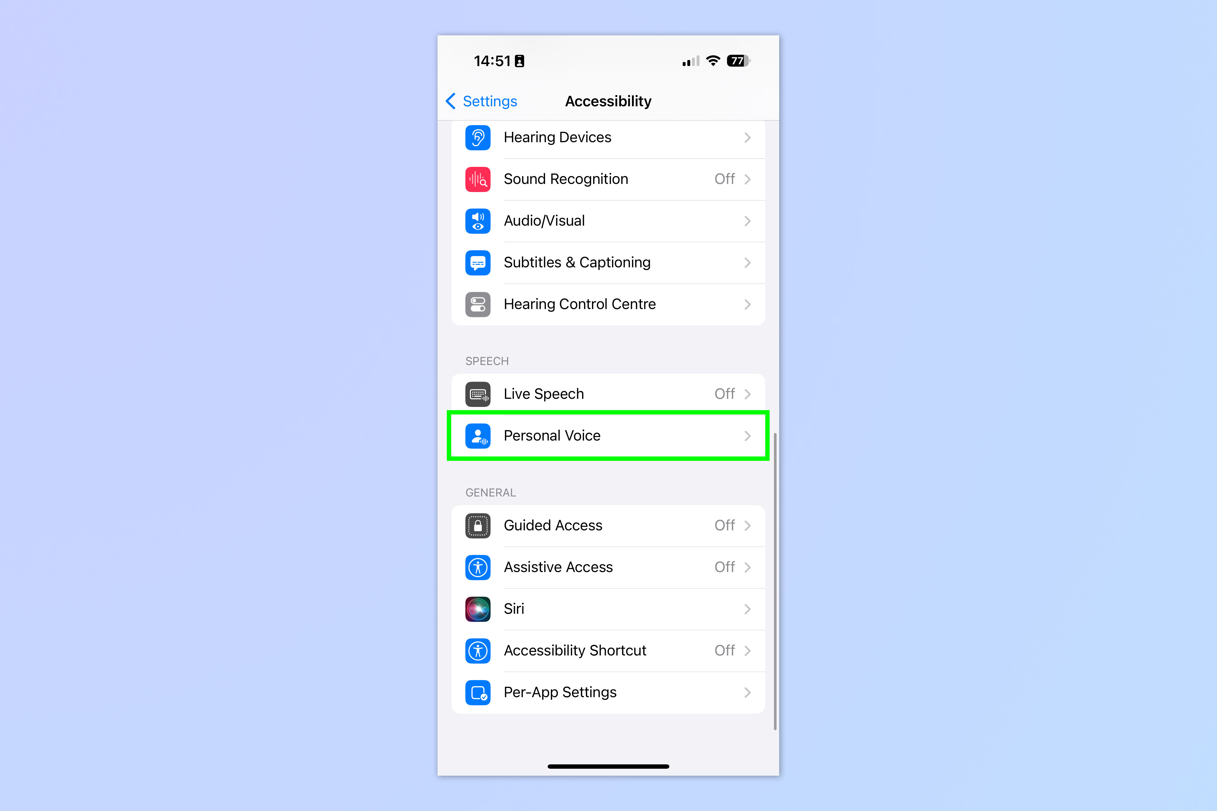The width and height of the screenshot is (1217, 811).
Task: Toggle Sound Recognition off state
Action: pyautogui.click(x=724, y=178)
